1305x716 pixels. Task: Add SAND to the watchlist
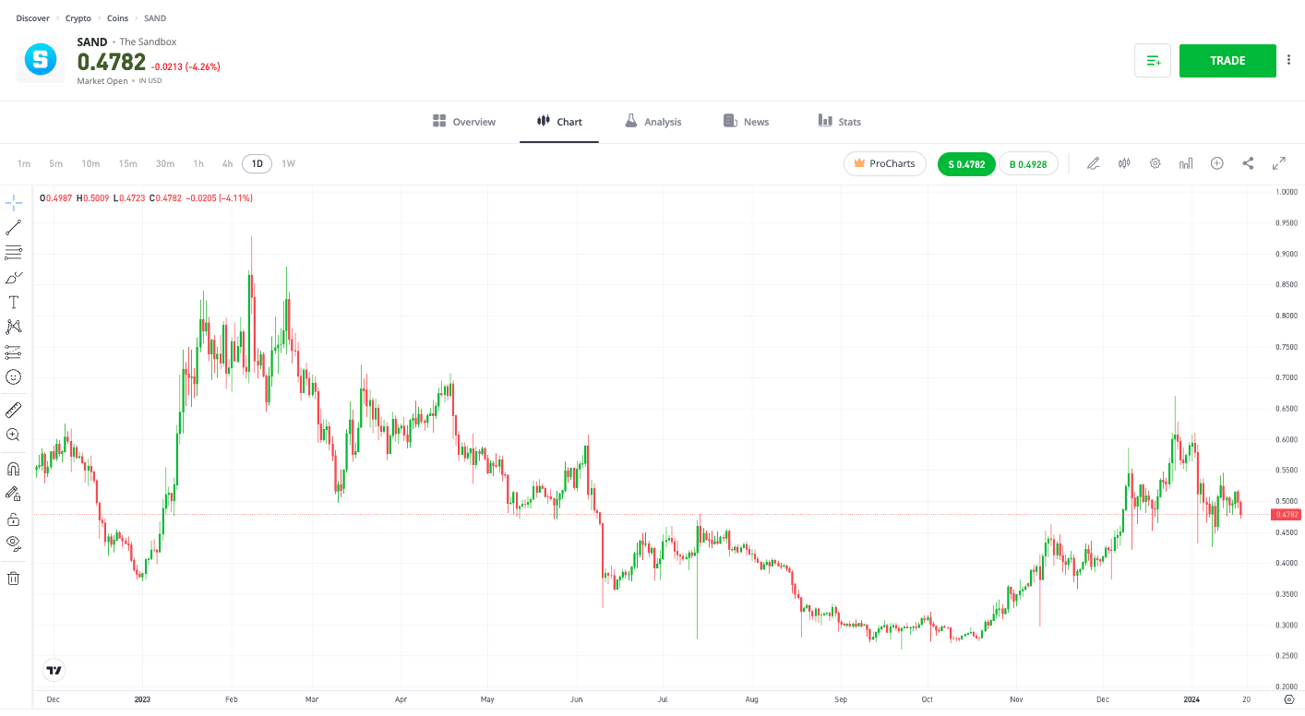(1153, 61)
